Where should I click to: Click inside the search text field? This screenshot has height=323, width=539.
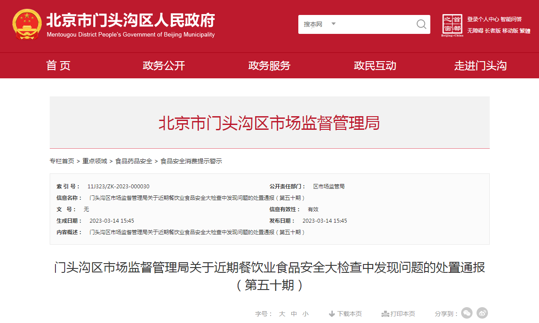tap(374, 24)
